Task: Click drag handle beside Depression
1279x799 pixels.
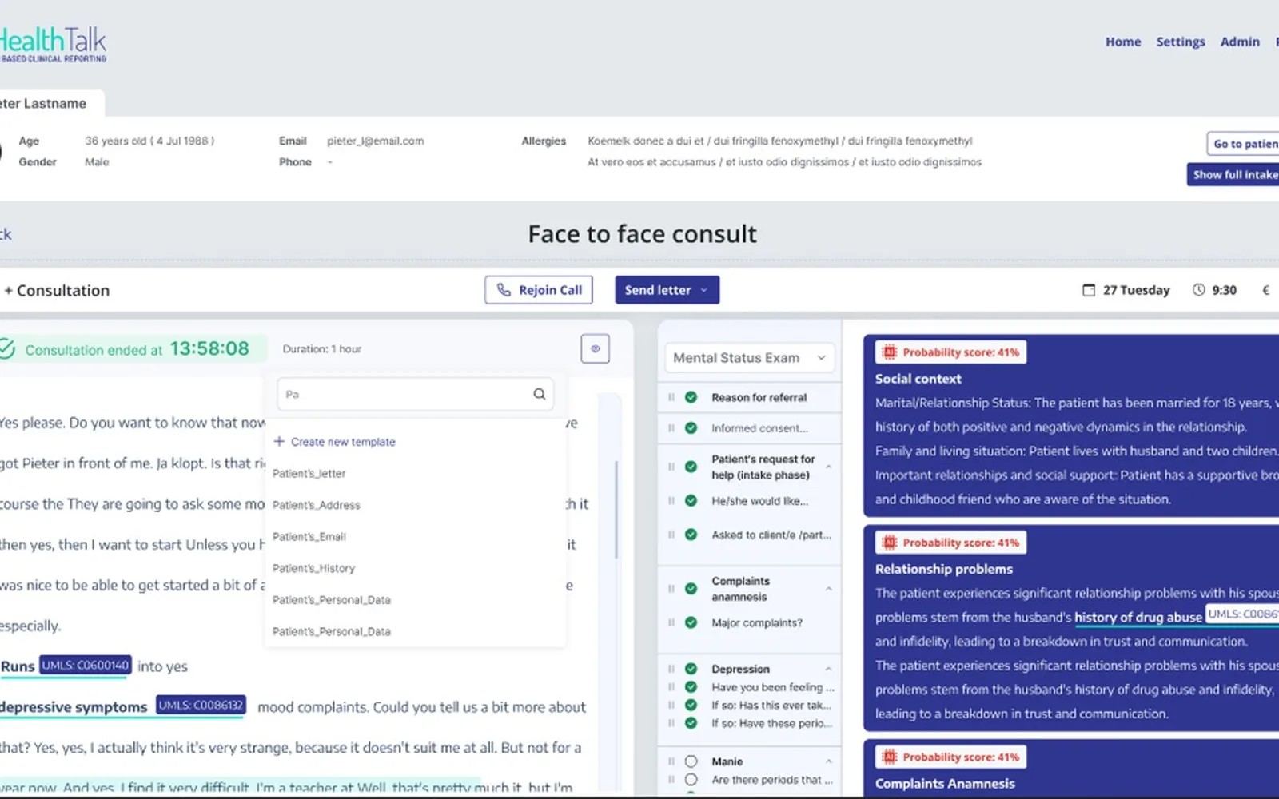Action: pyautogui.click(x=671, y=669)
